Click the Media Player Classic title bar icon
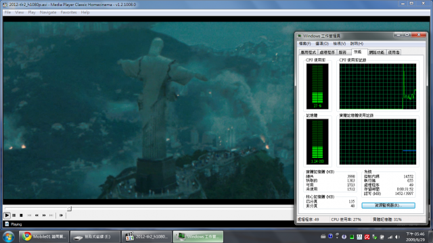Screen dimensions: 433x243 click(5, 5)
